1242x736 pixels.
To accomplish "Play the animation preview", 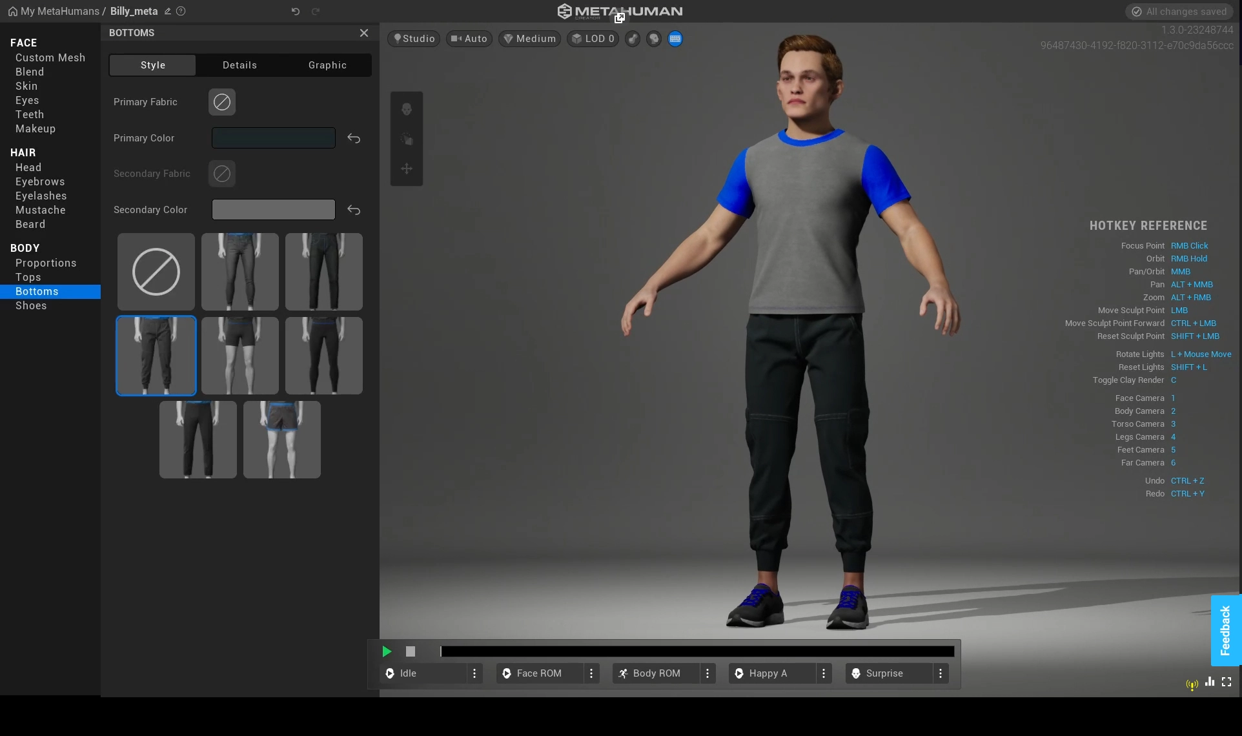I will [x=387, y=651].
